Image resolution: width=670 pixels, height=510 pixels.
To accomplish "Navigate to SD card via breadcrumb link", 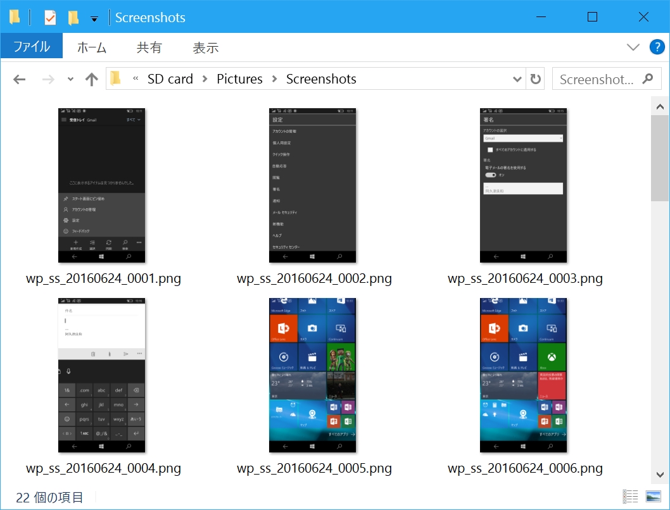I will (170, 78).
